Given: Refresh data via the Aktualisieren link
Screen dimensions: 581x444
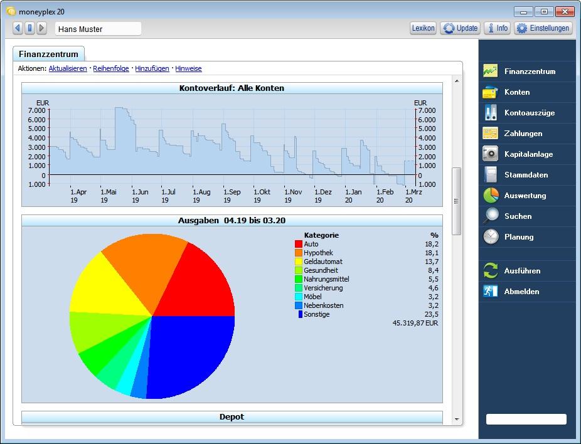Looking at the screenshot, I should point(68,68).
